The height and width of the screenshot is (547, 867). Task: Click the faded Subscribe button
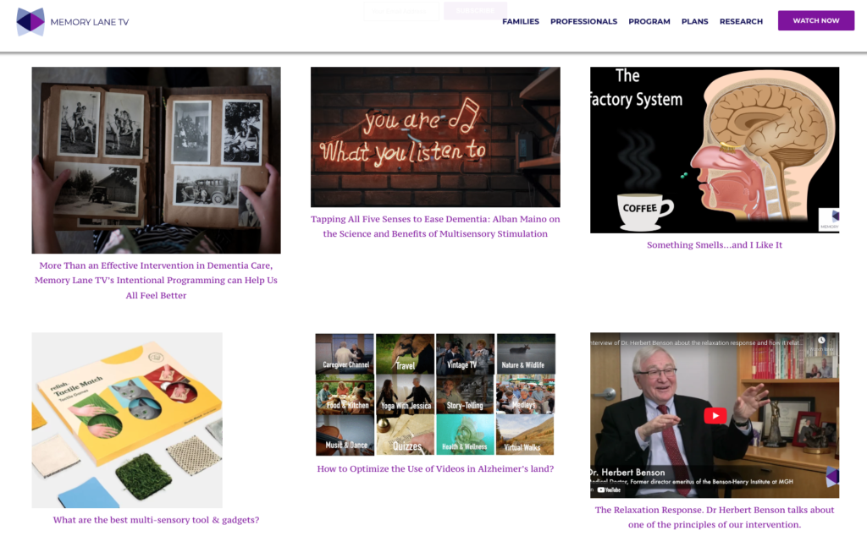(x=475, y=10)
